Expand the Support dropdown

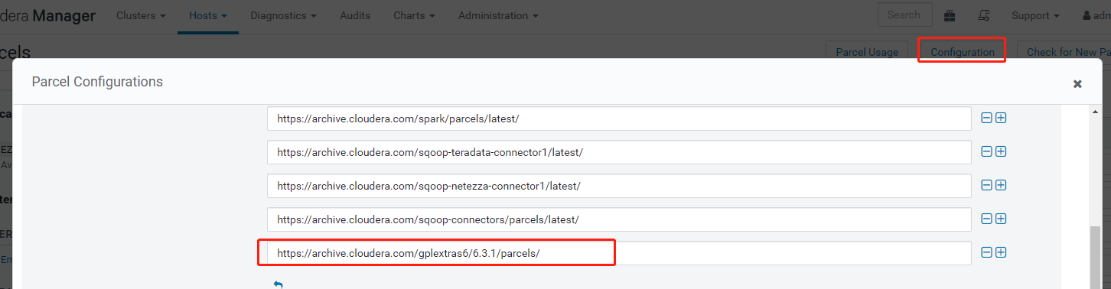[1035, 15]
